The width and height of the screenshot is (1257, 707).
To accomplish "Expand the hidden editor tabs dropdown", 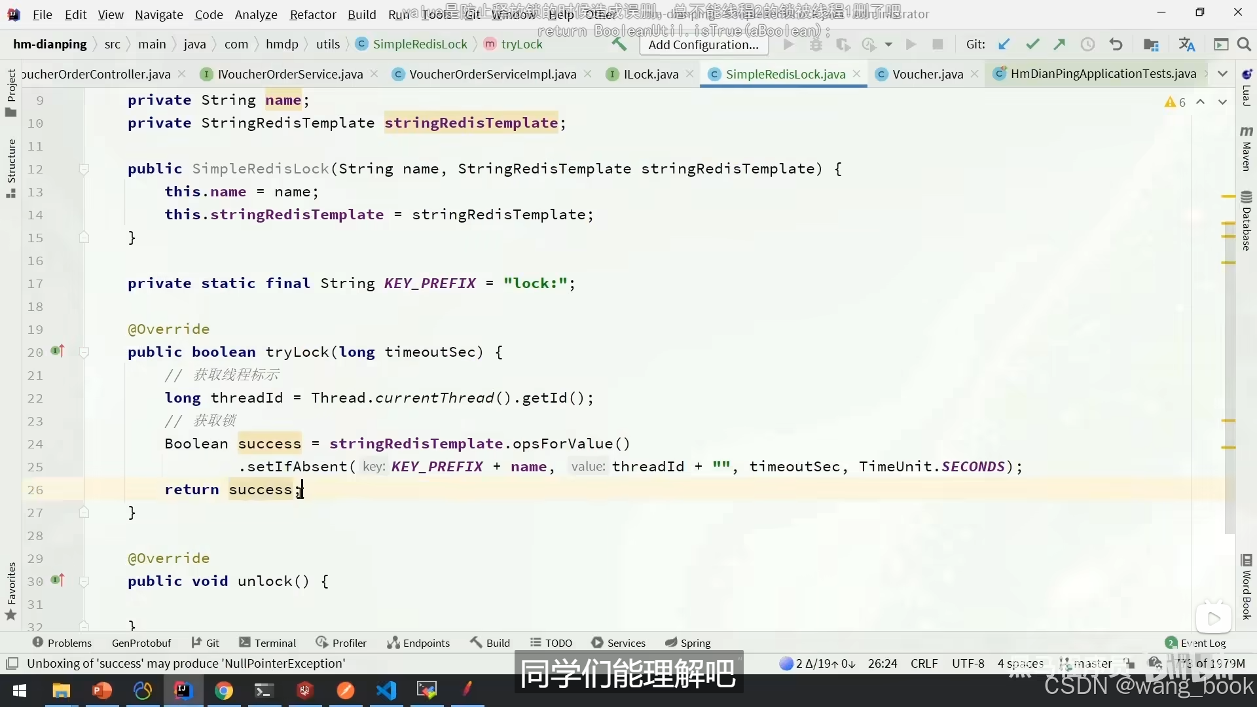I will pos(1222,74).
